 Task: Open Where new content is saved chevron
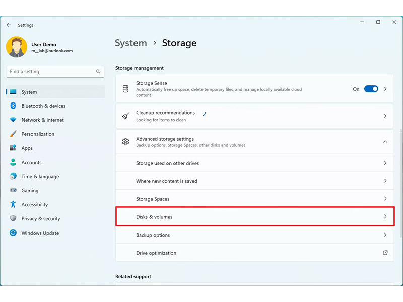coord(385,181)
